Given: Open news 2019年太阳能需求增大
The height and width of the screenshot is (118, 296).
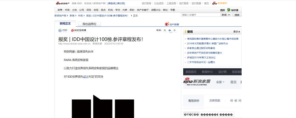Looking at the screenshot, I should click(208, 43).
